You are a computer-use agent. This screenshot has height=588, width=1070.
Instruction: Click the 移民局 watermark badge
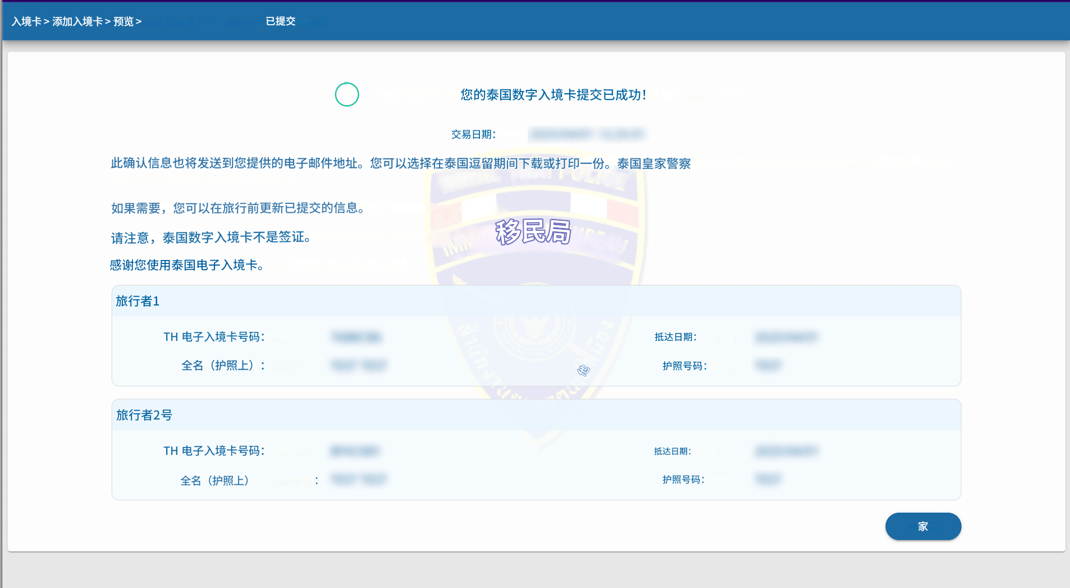pos(533,231)
